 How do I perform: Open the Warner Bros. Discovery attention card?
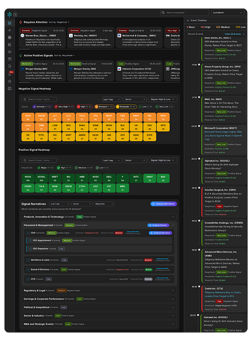click(x=42, y=37)
